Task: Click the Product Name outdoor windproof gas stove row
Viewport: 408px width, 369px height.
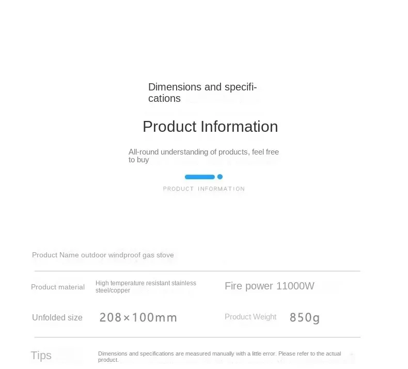Action: pyautogui.click(x=103, y=255)
